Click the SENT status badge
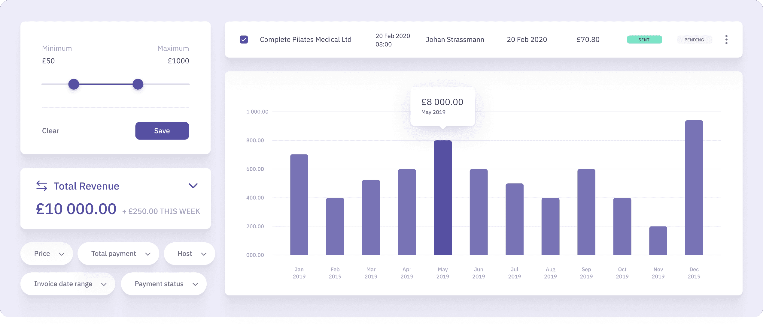The width and height of the screenshot is (763, 335). point(644,40)
